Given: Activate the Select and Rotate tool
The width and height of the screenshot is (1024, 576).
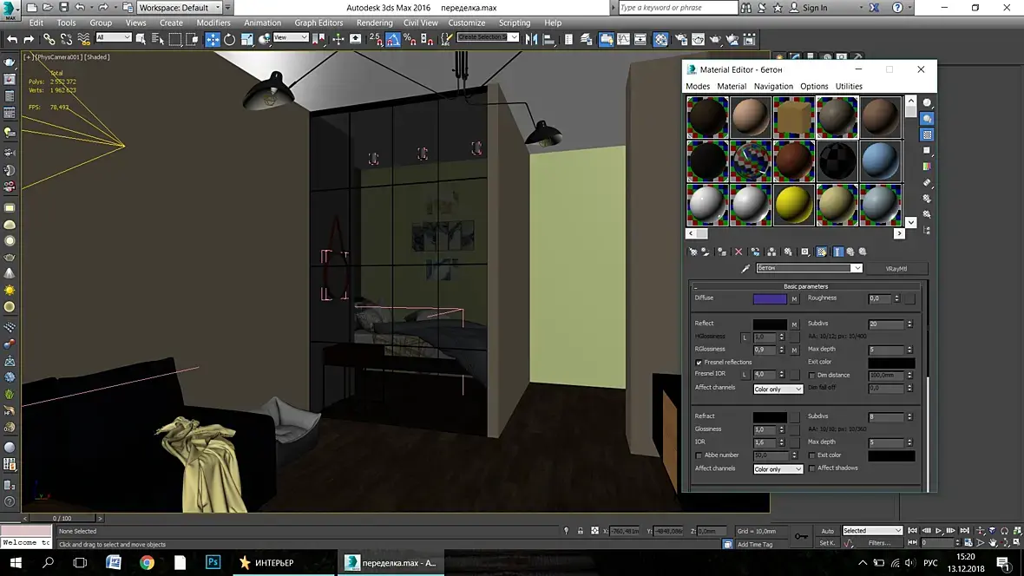Looking at the screenshot, I should [229, 39].
